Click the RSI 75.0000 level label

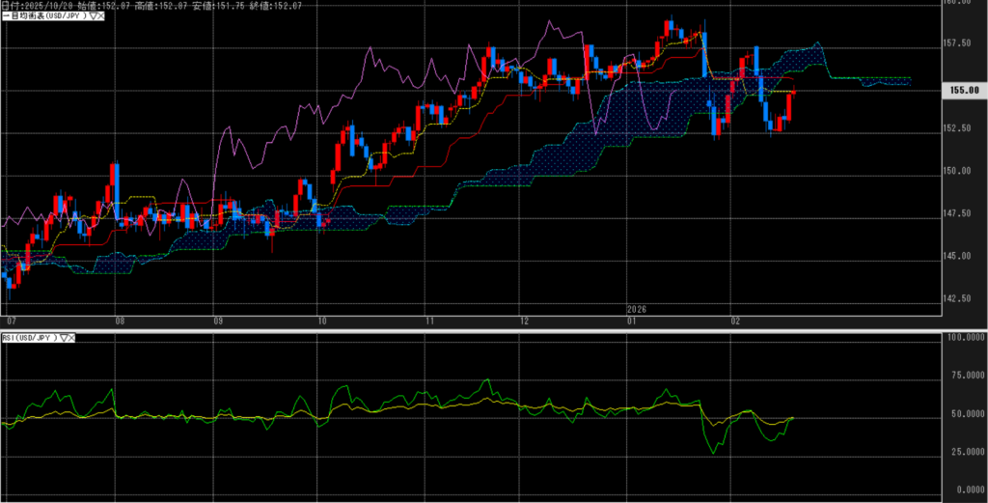point(961,376)
